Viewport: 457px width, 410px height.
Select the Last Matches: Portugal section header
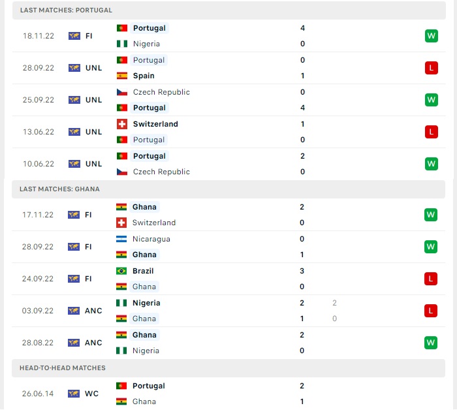(66, 10)
